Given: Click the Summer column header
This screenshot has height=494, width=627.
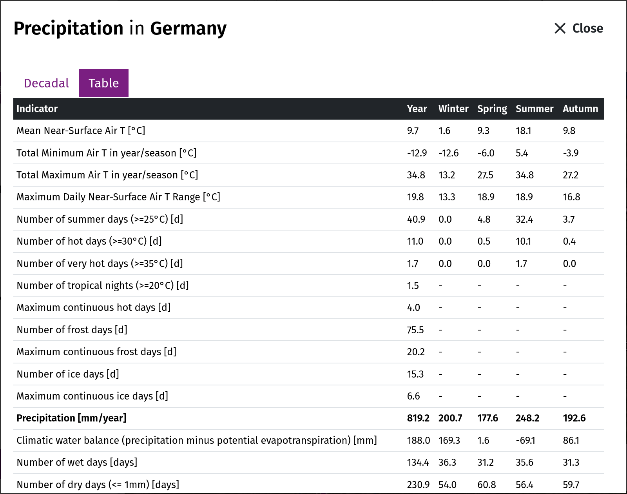Looking at the screenshot, I should [x=535, y=109].
